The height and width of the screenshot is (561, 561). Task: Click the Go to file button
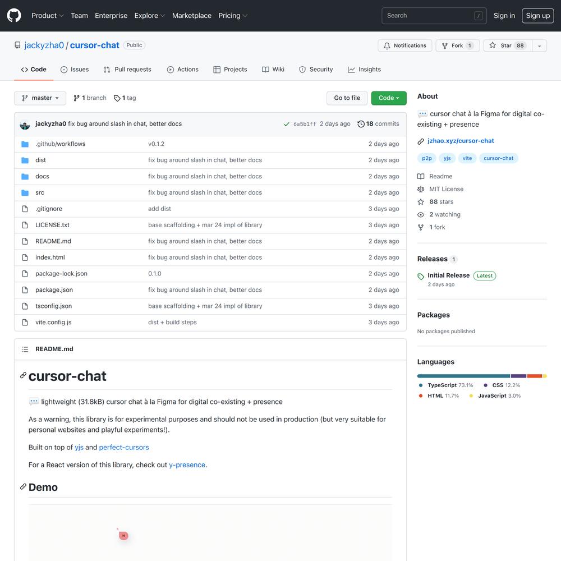tap(347, 98)
